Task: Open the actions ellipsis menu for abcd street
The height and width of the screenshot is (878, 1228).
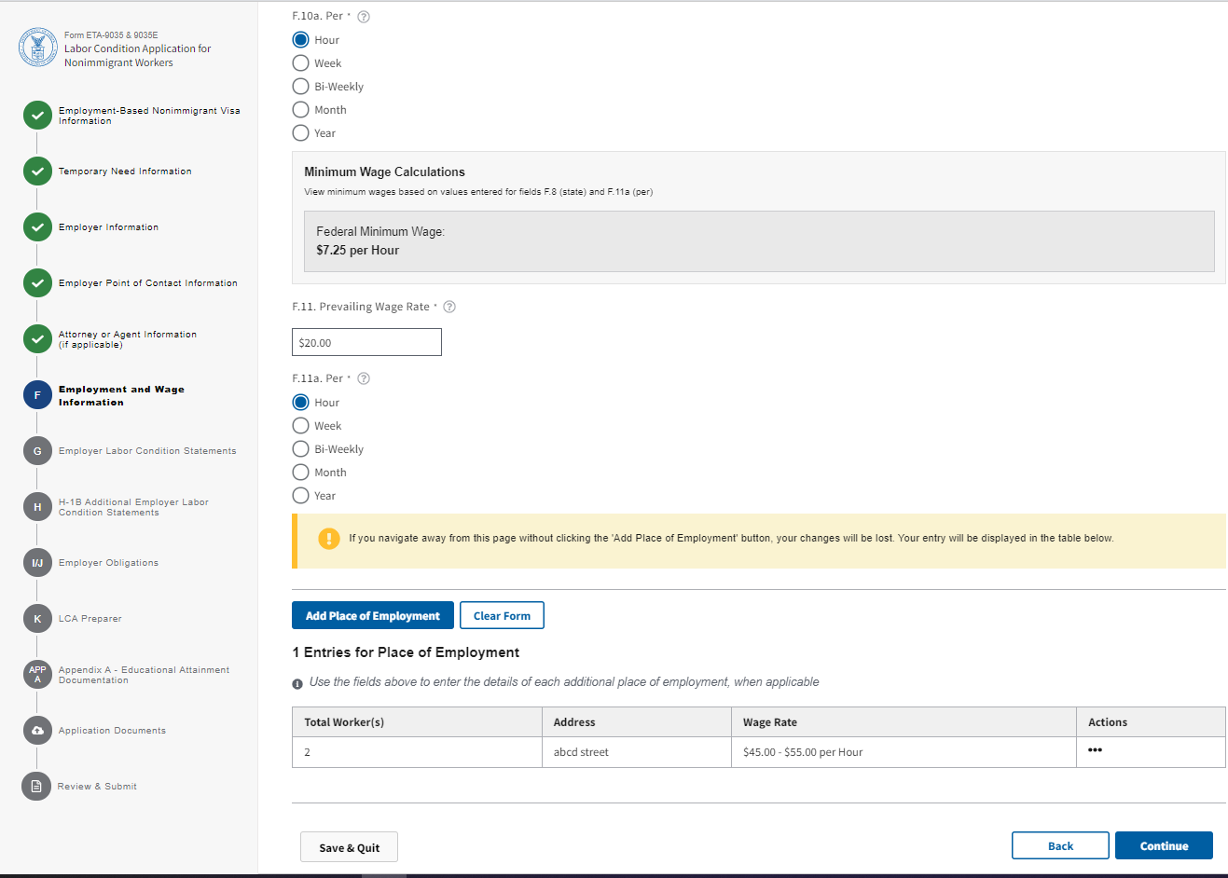Action: 1095,750
